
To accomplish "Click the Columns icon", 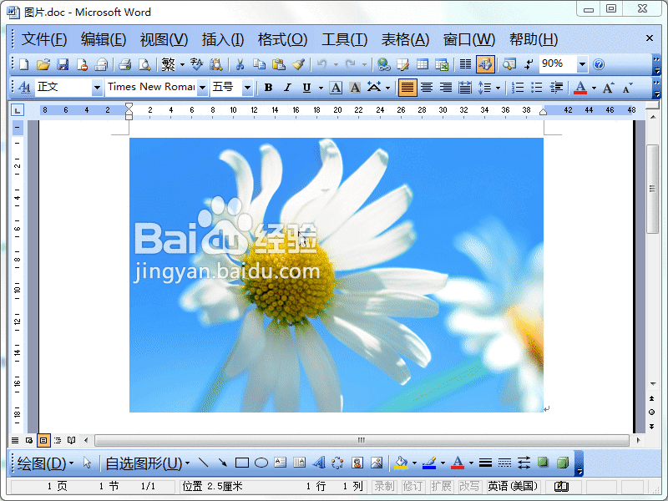I will point(465,65).
